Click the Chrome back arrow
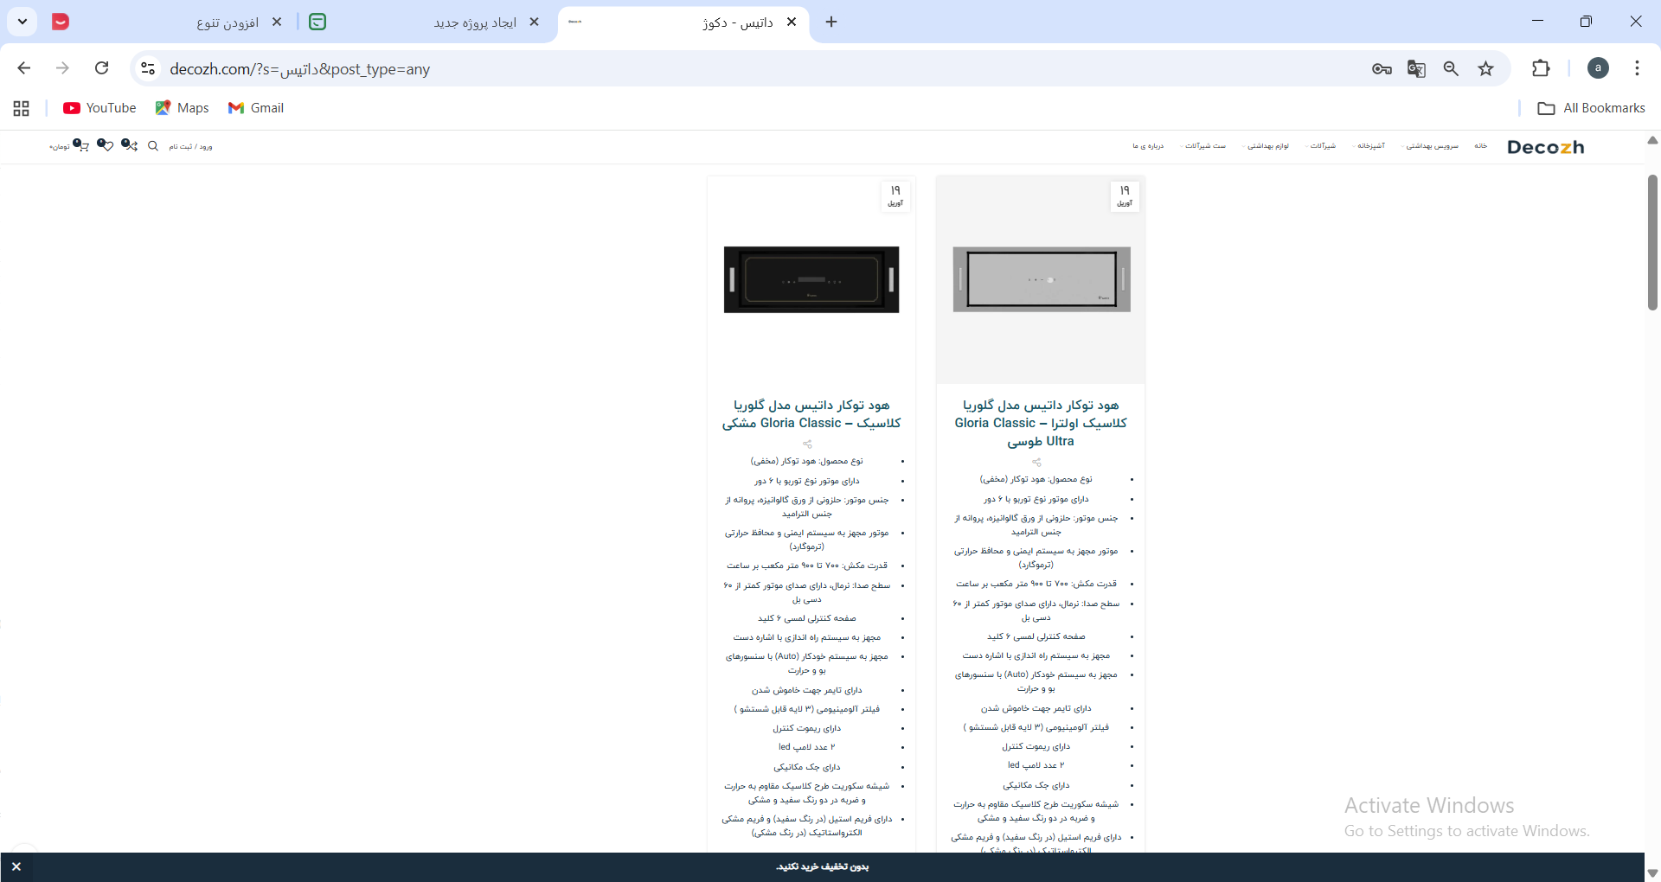 coord(24,68)
